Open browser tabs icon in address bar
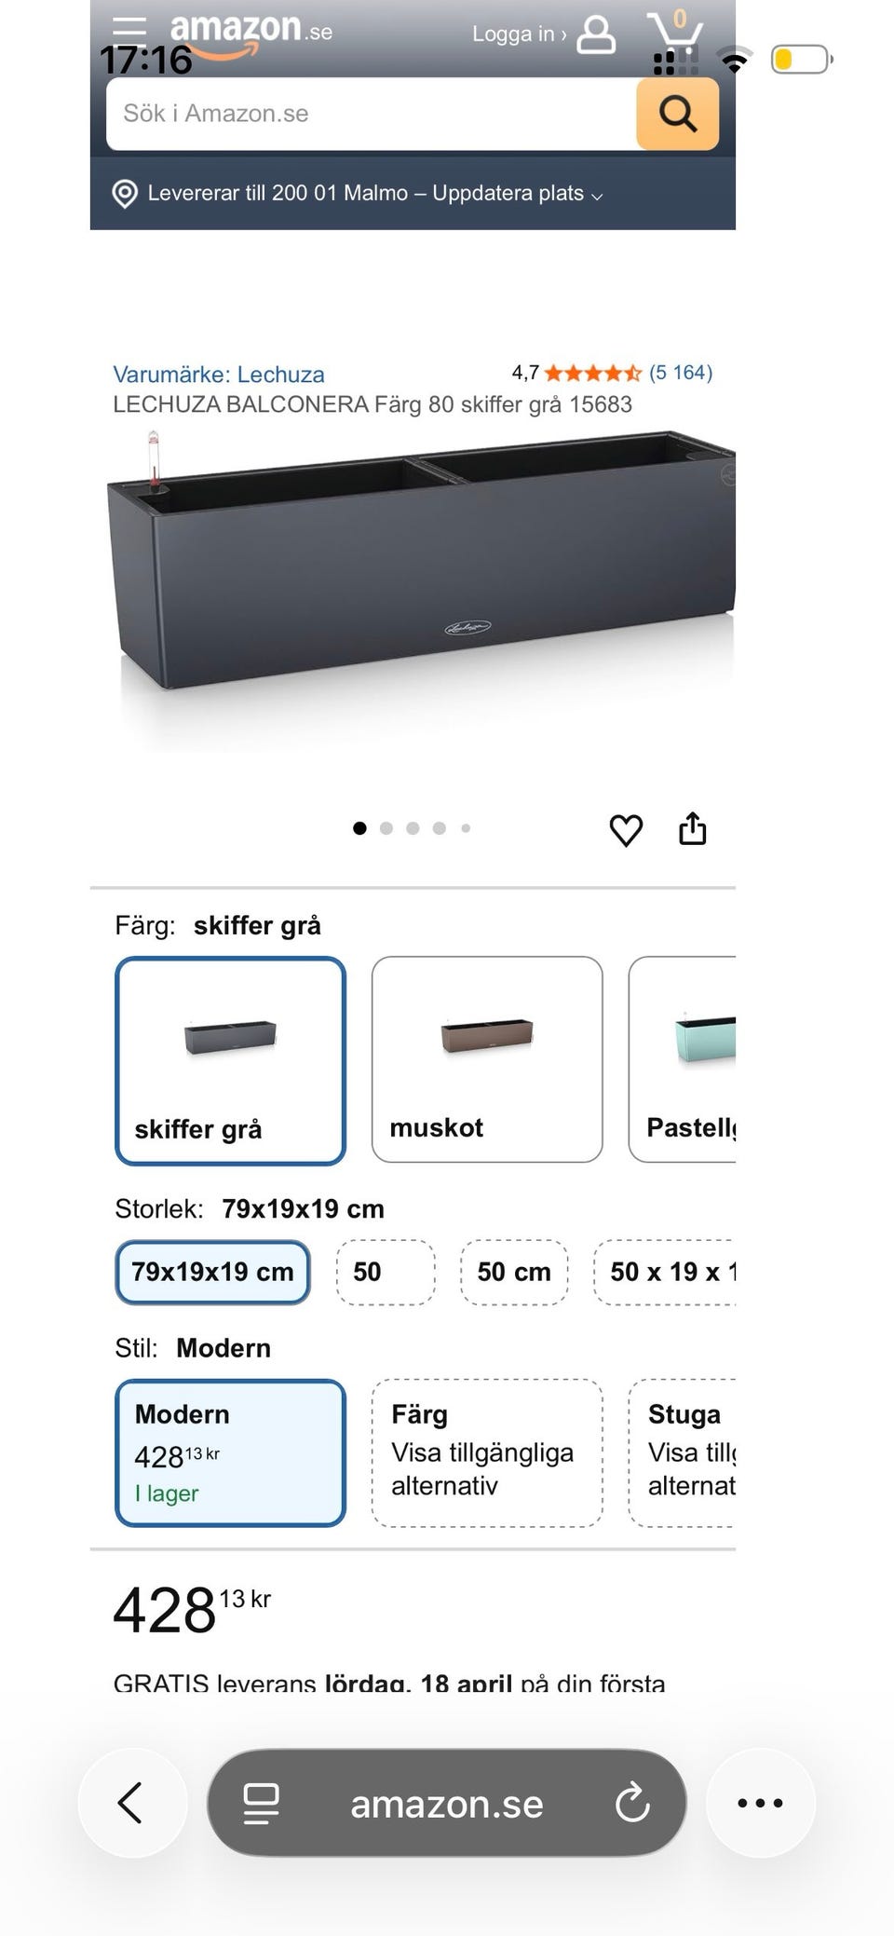894x1936 pixels. [261, 1803]
